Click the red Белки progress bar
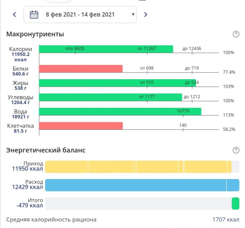The height and width of the screenshot is (228, 245). click(x=81, y=69)
